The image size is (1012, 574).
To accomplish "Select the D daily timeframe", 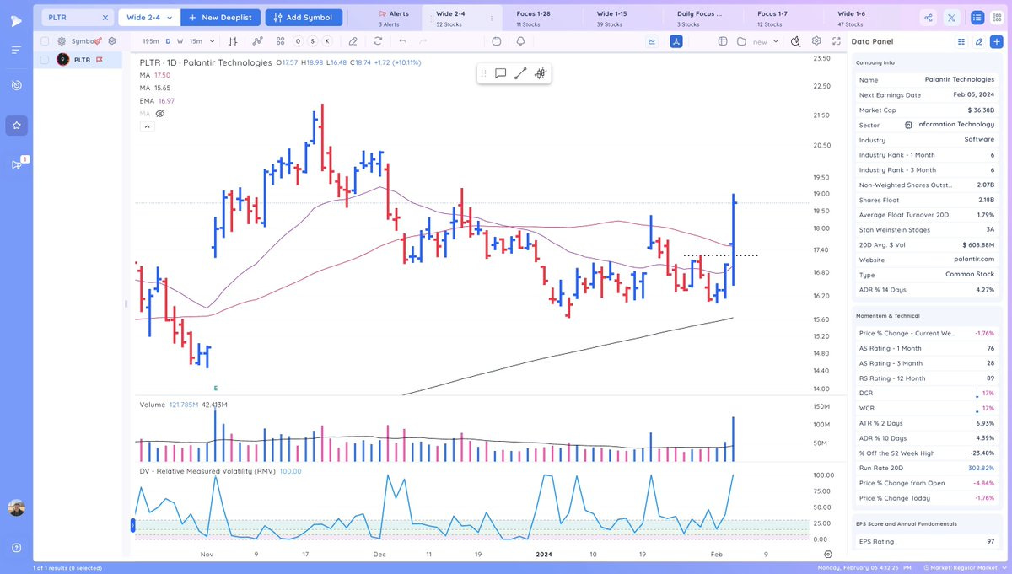I will 168,41.
